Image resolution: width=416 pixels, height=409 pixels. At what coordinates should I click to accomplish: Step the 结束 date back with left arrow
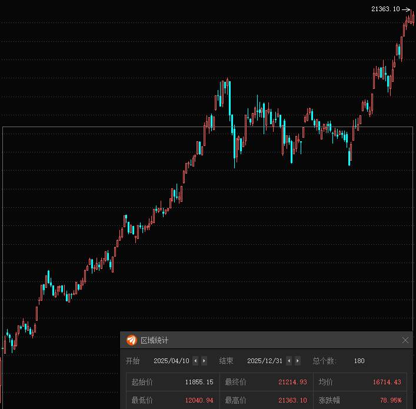(x=289, y=361)
